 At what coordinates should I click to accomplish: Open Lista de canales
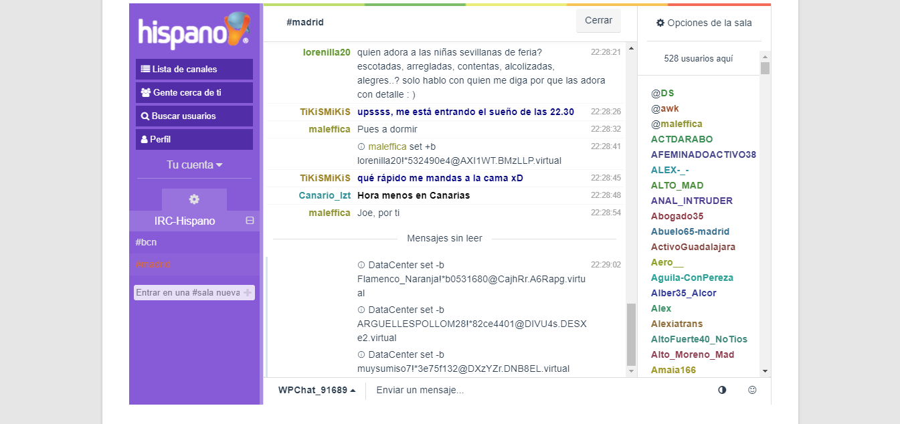(194, 69)
